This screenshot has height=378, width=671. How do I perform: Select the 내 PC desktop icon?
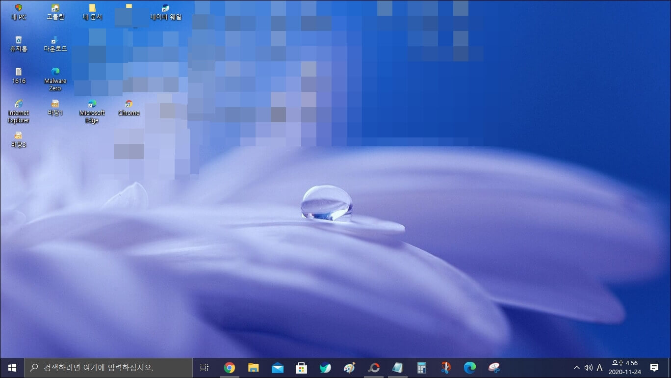tap(19, 12)
